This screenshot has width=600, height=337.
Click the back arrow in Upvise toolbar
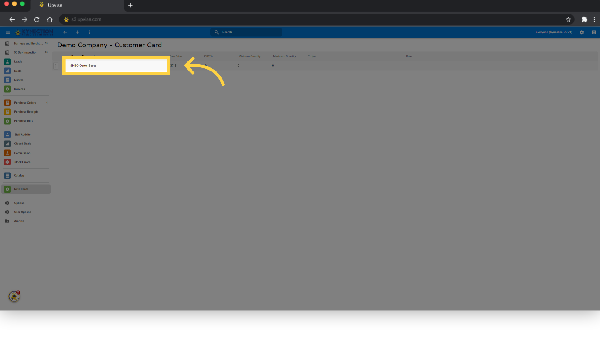65,32
